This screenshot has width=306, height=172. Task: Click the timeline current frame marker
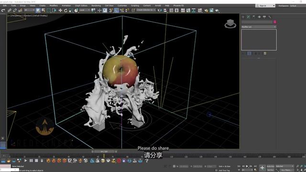click(x=104, y=156)
